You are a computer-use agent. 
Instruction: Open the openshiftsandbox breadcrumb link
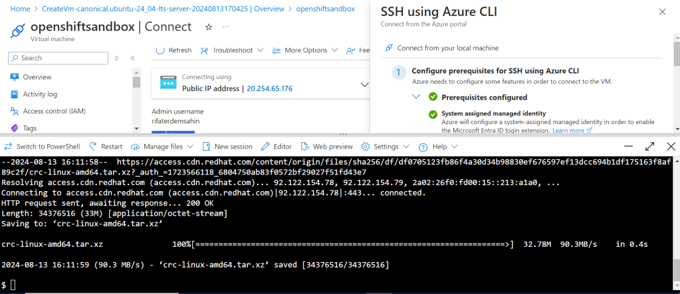[325, 9]
